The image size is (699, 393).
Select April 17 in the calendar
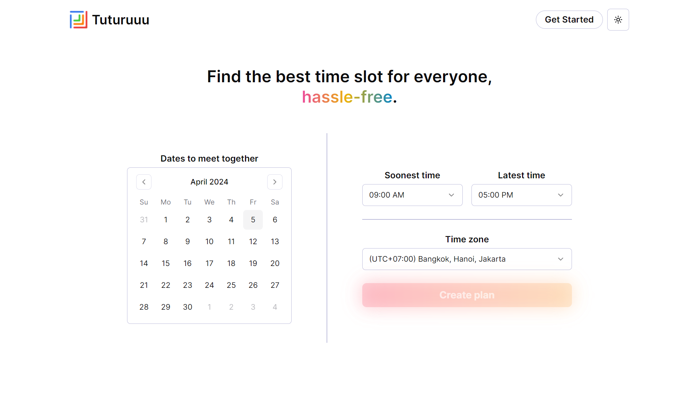point(209,263)
